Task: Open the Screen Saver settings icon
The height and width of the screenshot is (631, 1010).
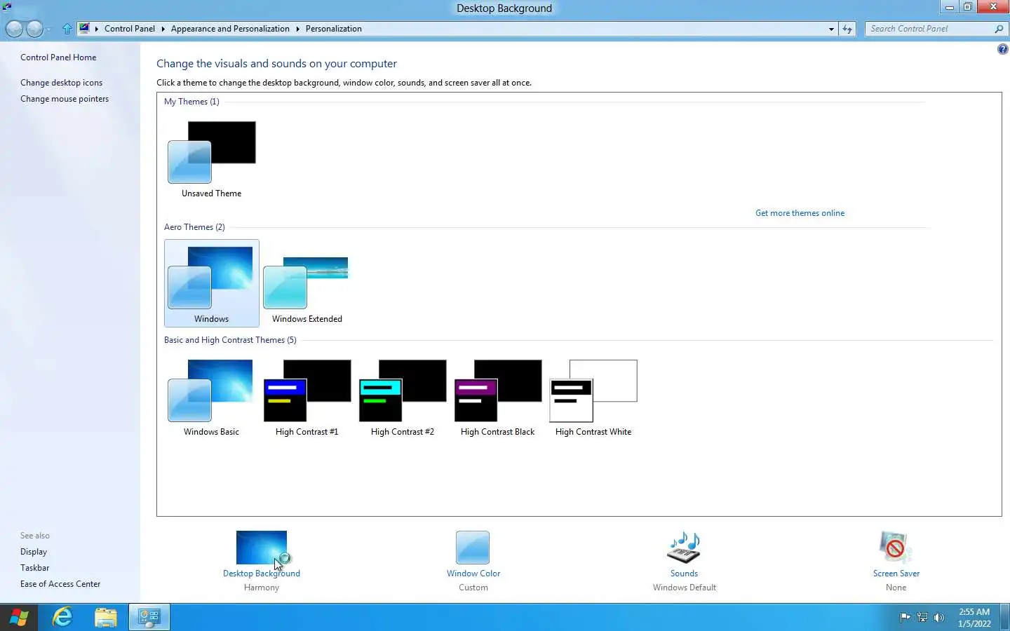Action: coord(896,548)
